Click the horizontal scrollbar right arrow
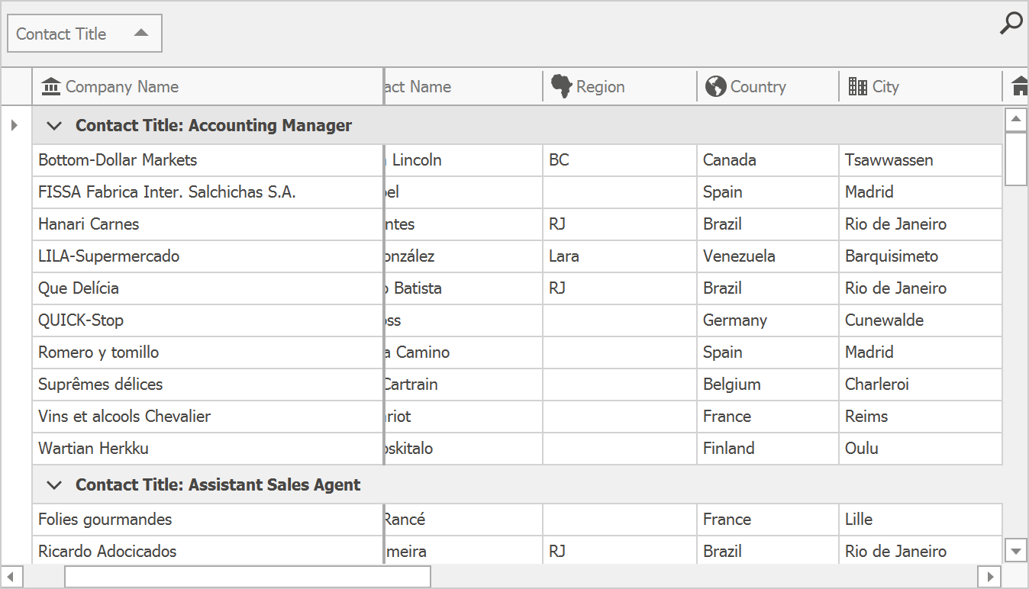 [x=989, y=576]
